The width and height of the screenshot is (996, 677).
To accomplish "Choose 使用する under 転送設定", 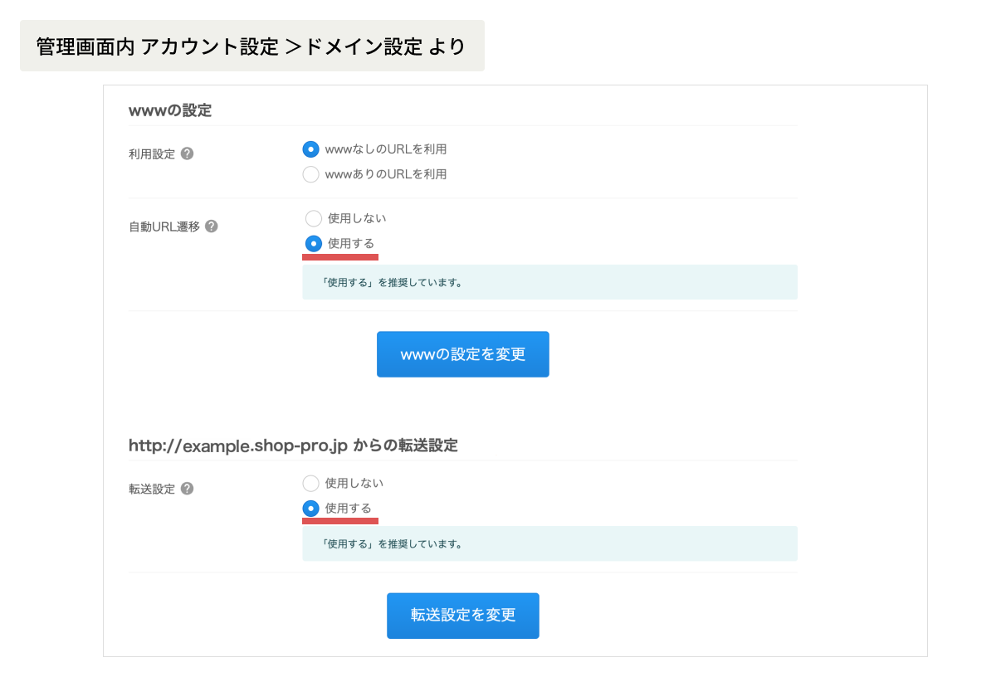I will [x=310, y=509].
